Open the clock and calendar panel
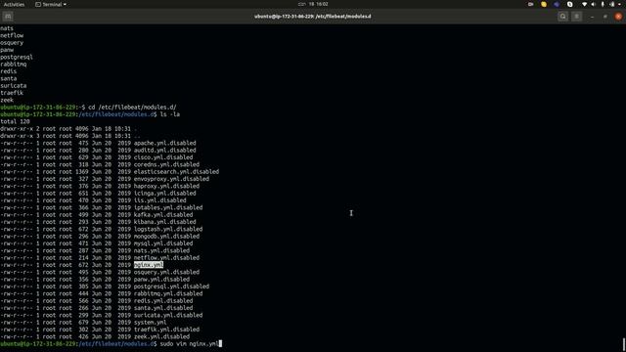This screenshot has height=352, width=626. tap(313, 4)
